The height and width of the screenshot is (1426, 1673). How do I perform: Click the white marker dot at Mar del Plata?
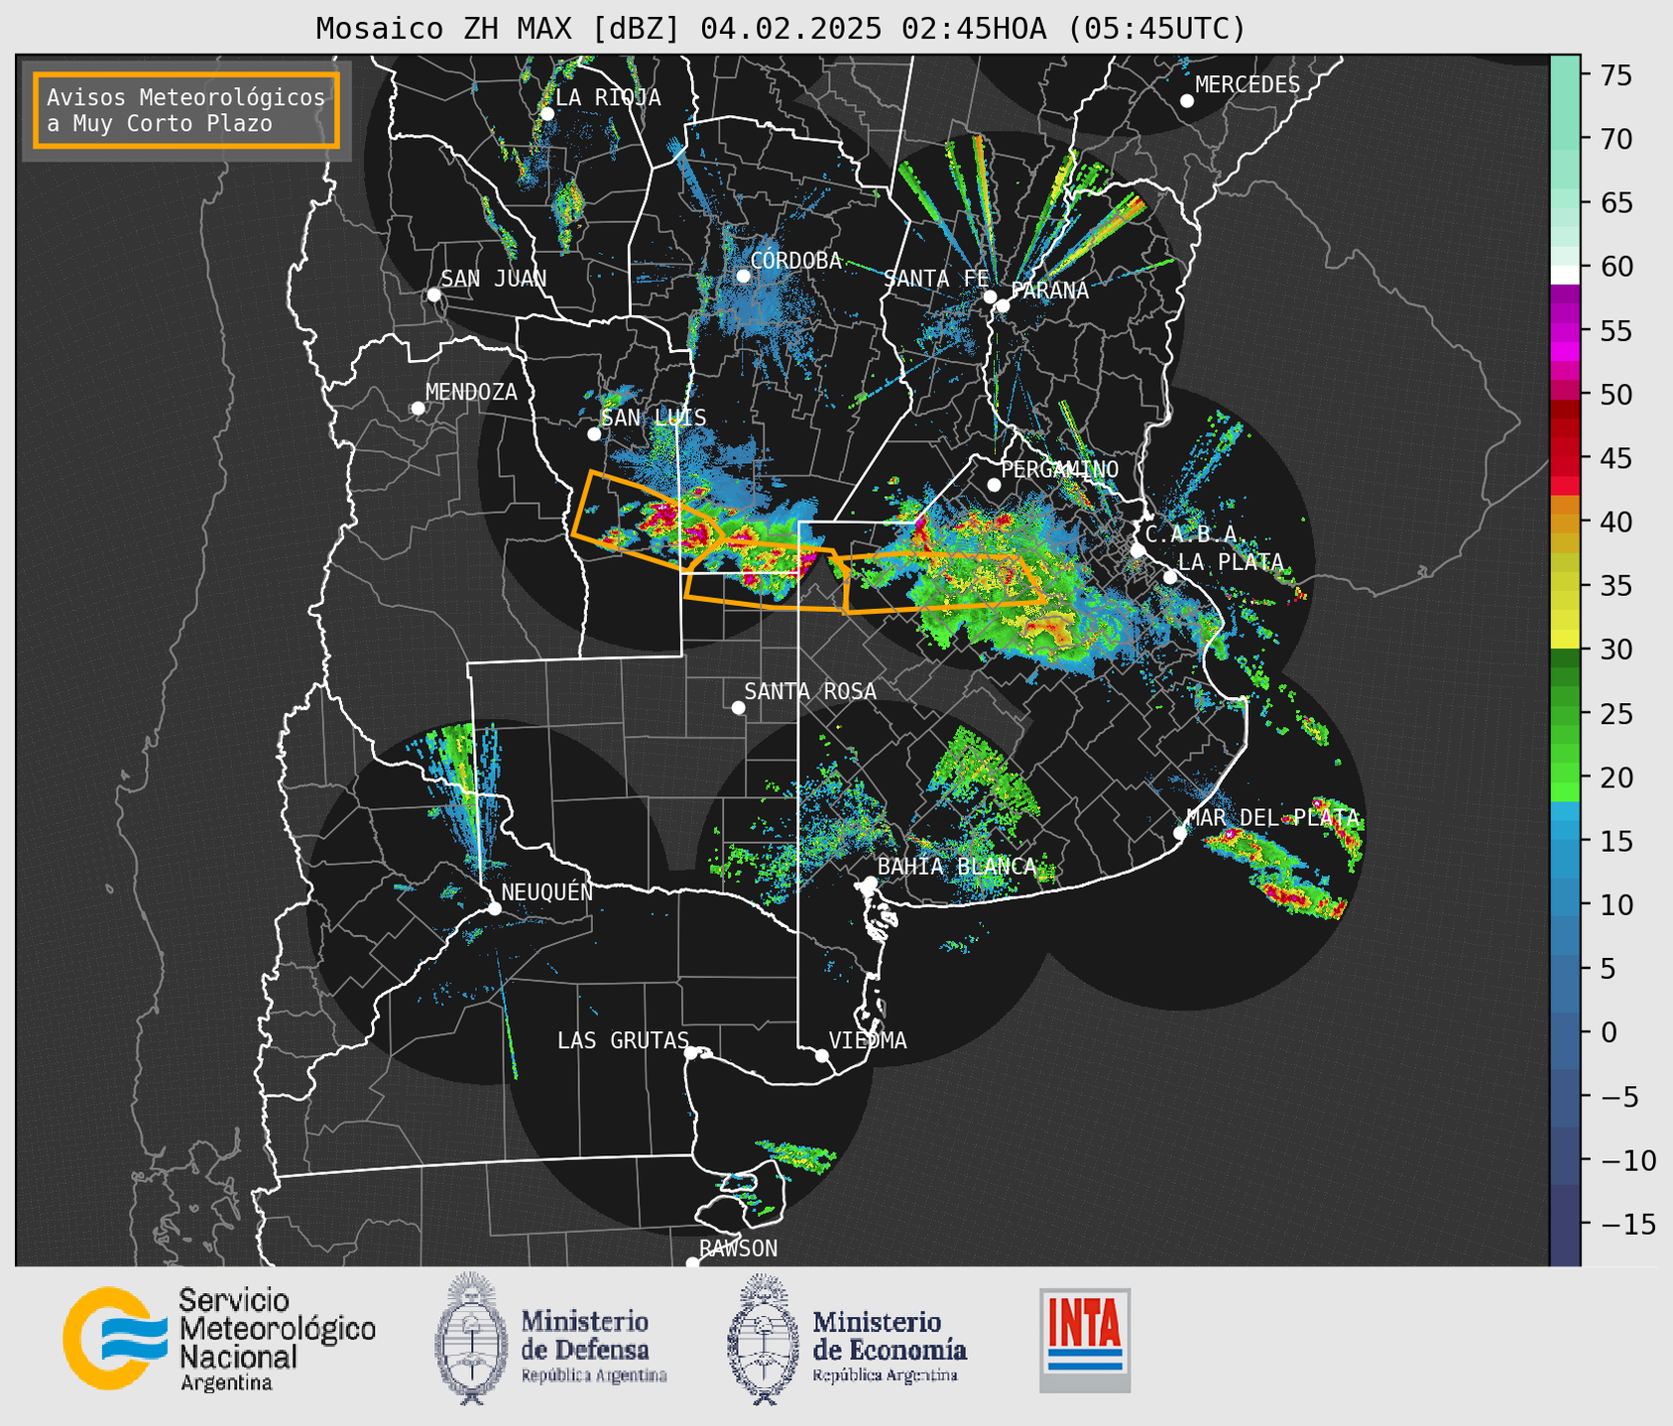[1180, 833]
